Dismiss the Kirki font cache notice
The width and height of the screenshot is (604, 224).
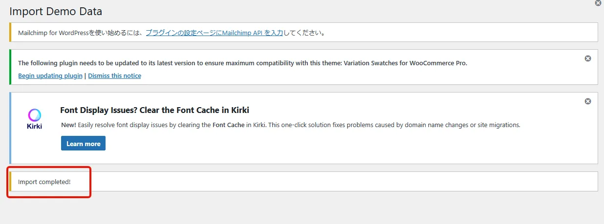click(588, 101)
